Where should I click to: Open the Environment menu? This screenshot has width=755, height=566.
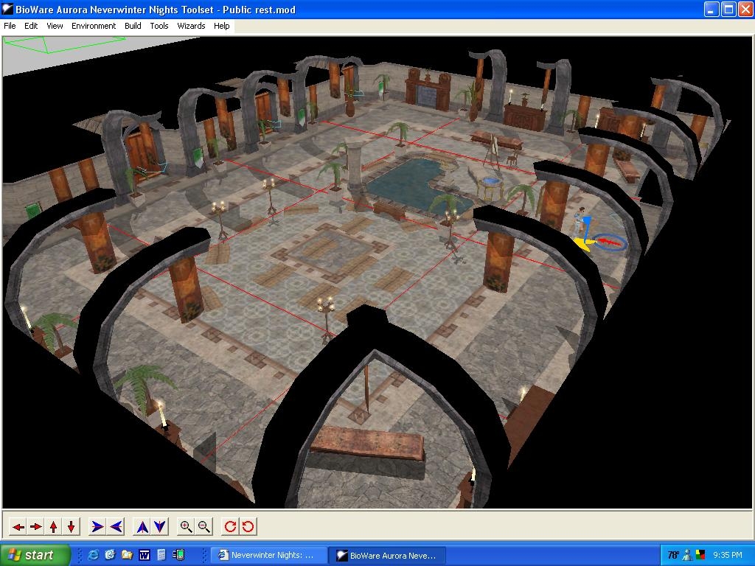click(94, 26)
